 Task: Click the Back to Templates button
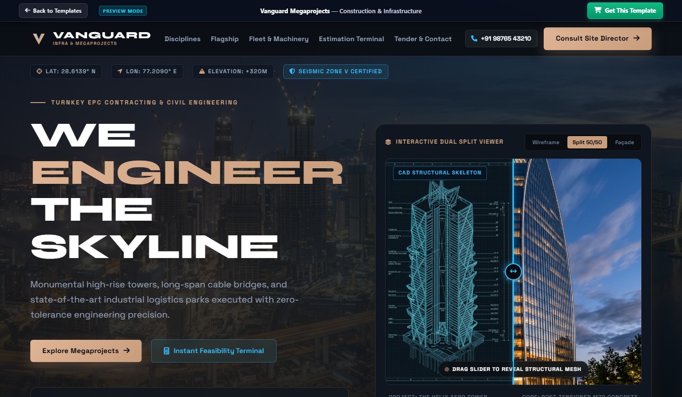click(x=53, y=10)
